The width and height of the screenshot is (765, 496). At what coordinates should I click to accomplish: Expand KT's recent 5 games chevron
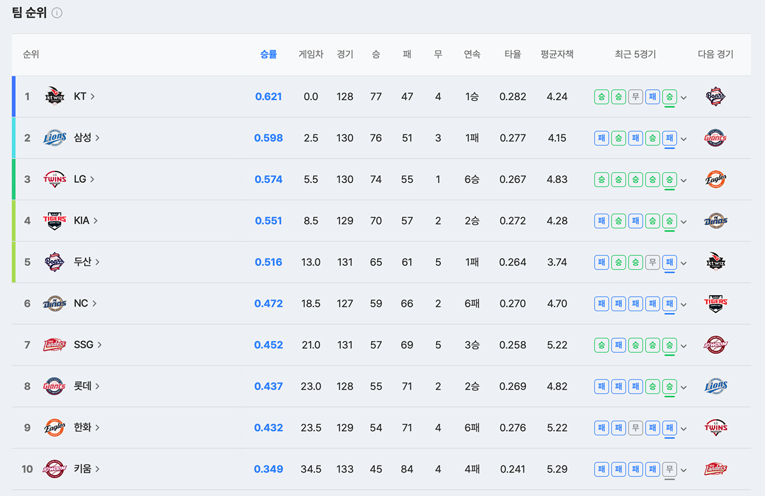[x=683, y=98]
